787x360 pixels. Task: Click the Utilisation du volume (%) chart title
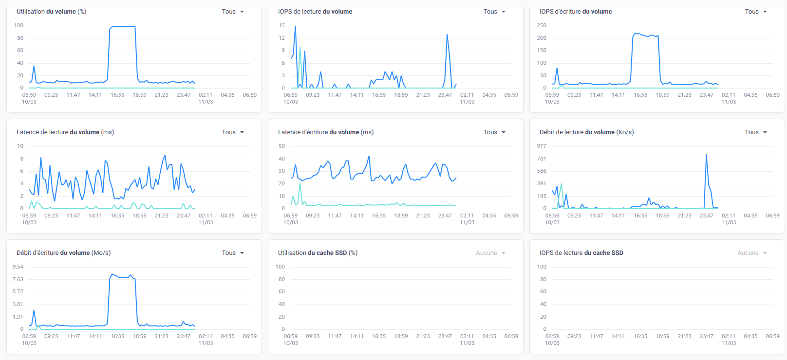tap(51, 12)
